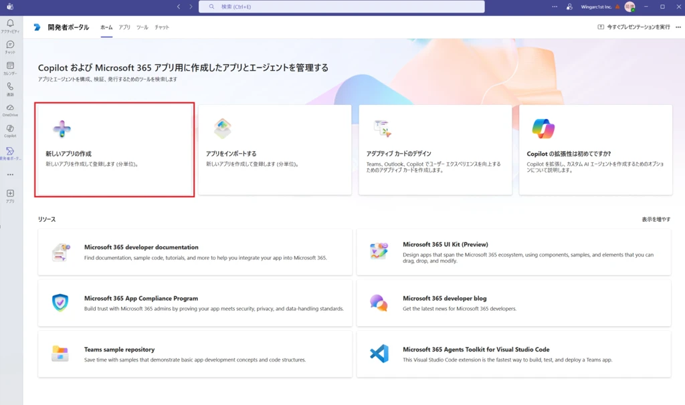Switch to the アプリ tab

click(124, 27)
